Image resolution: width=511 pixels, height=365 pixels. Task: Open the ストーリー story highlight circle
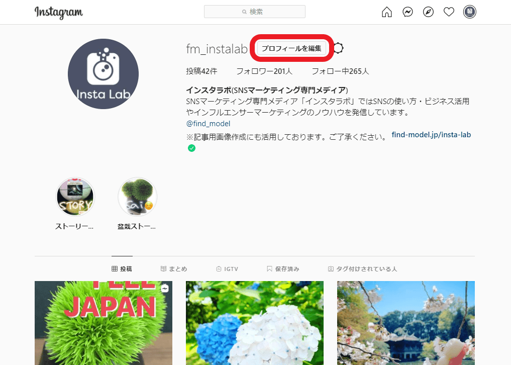point(75,197)
